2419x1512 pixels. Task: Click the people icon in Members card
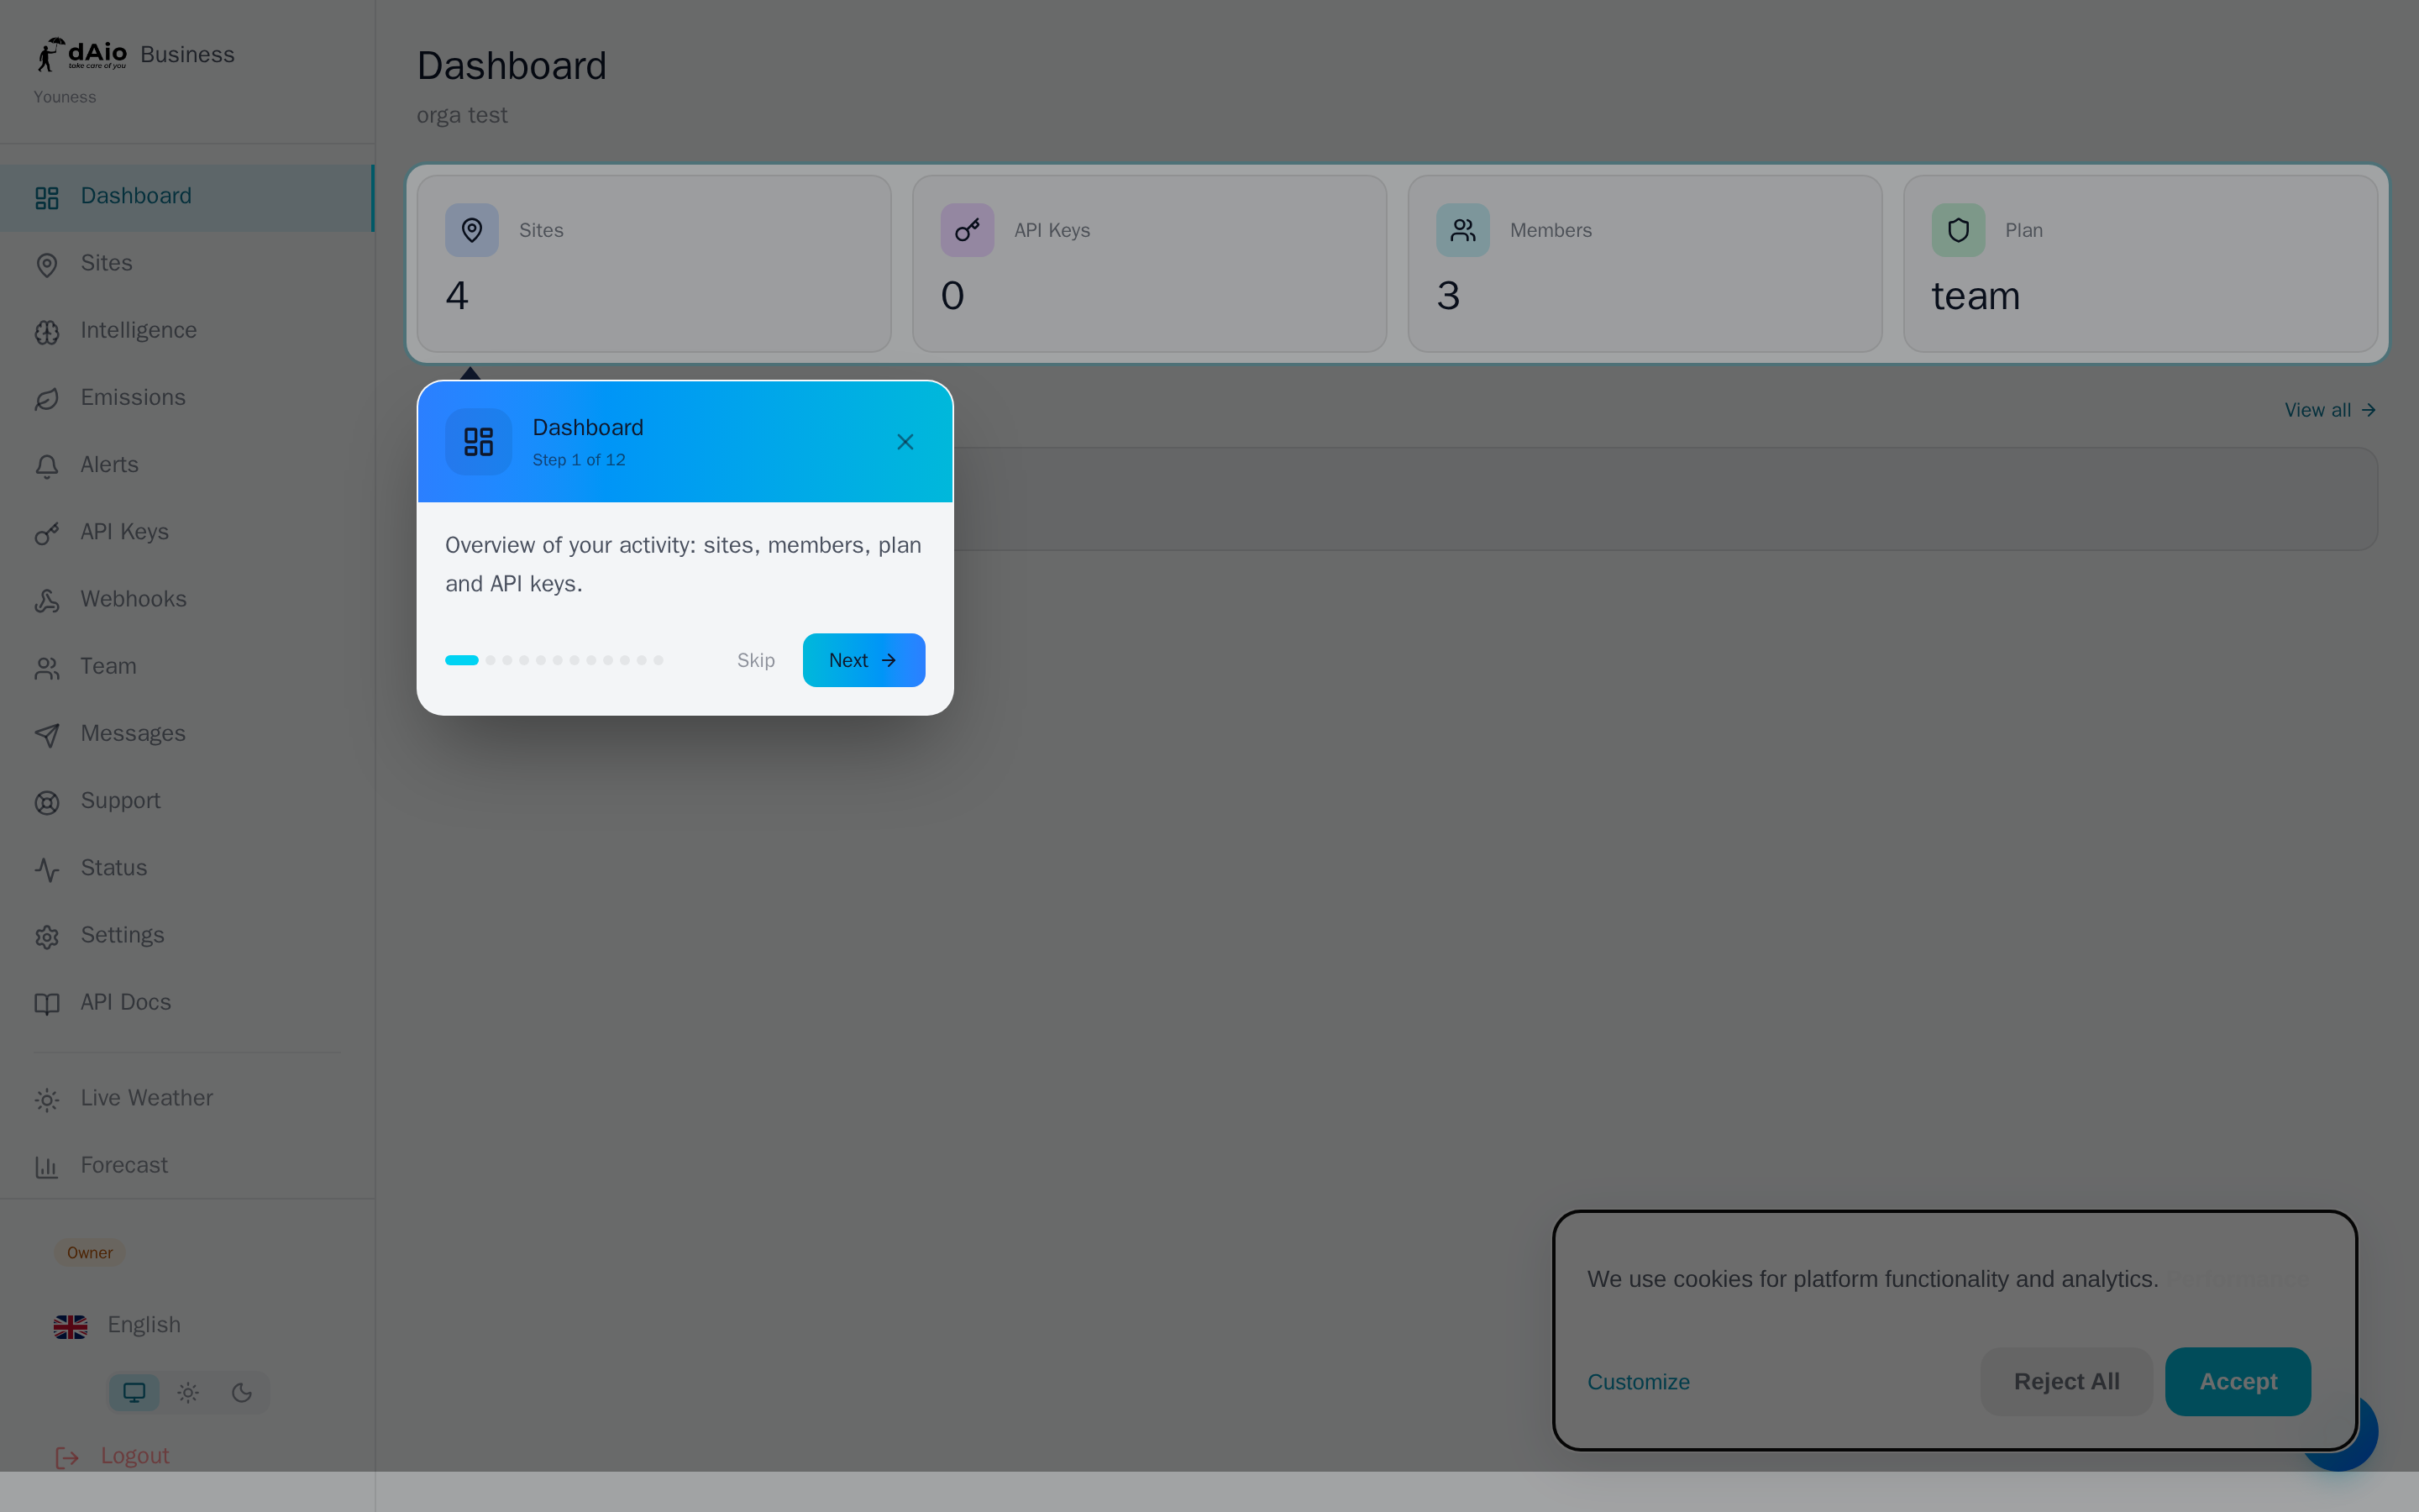point(1462,230)
